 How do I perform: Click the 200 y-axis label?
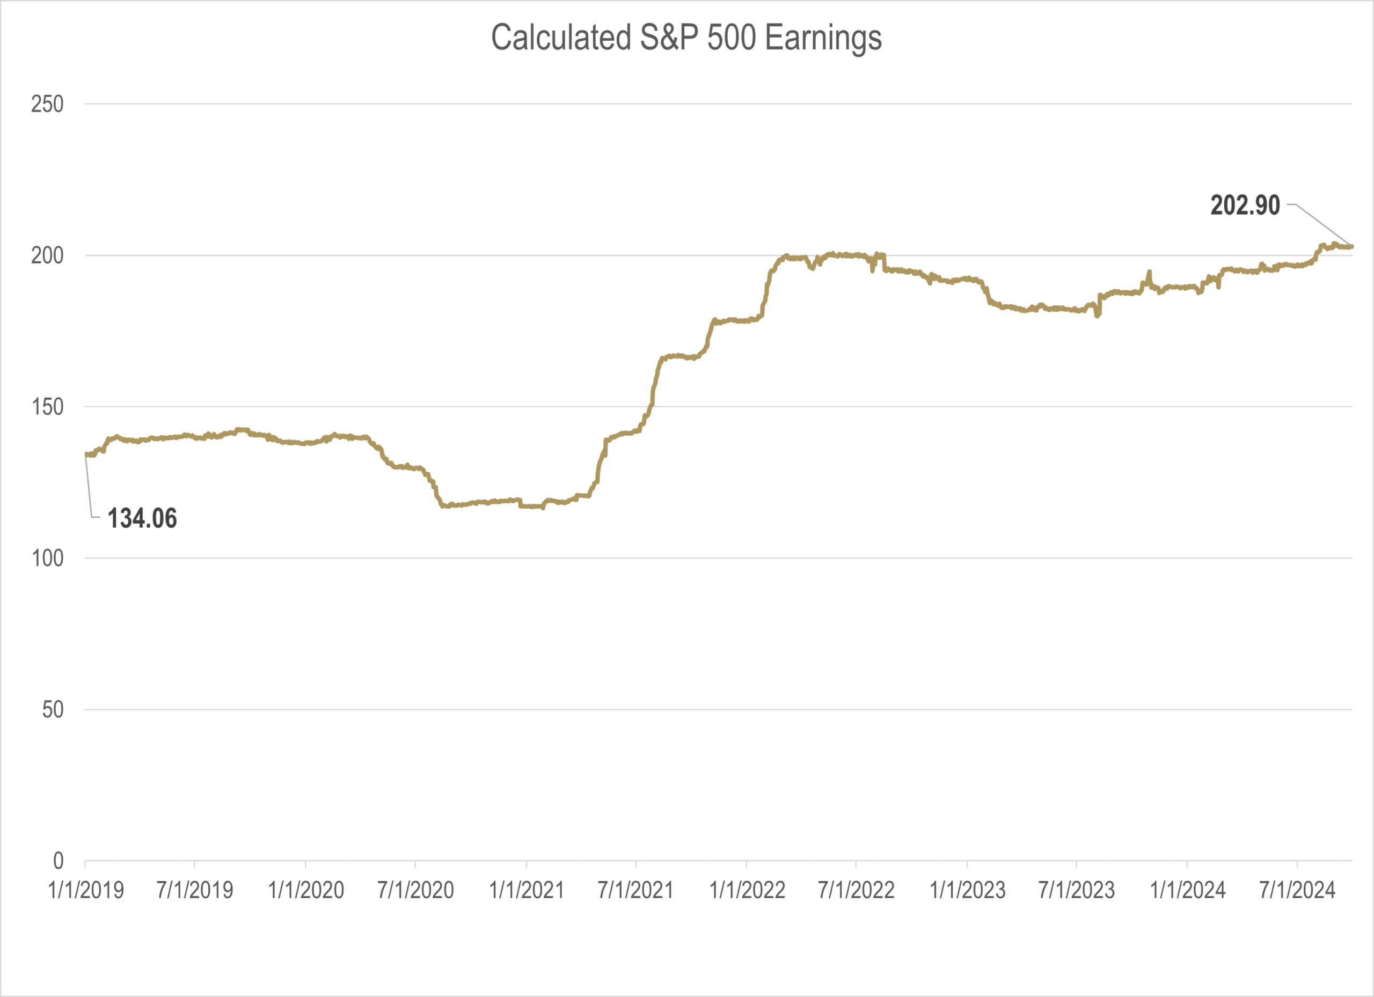(x=47, y=255)
